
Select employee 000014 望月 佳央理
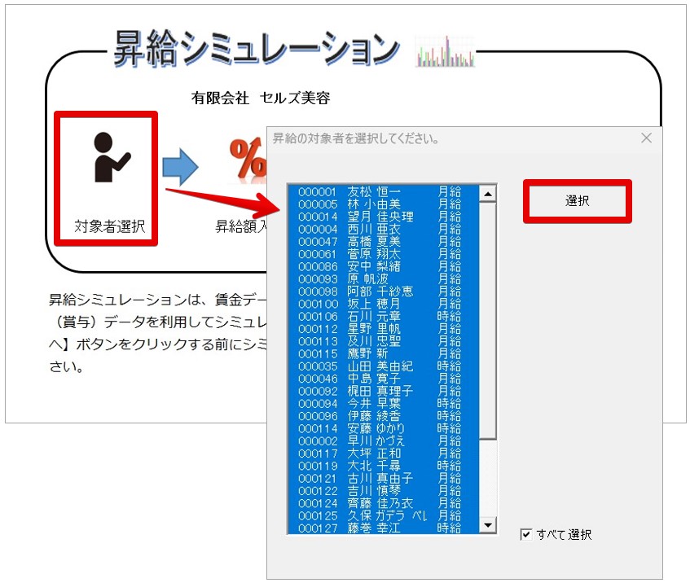383,217
